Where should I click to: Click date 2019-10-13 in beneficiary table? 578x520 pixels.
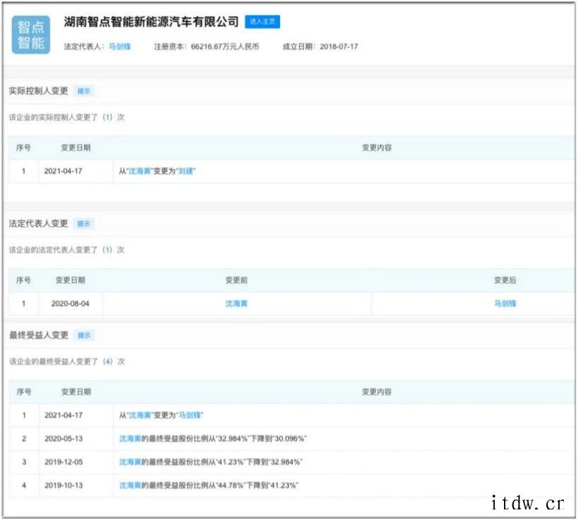(63, 485)
